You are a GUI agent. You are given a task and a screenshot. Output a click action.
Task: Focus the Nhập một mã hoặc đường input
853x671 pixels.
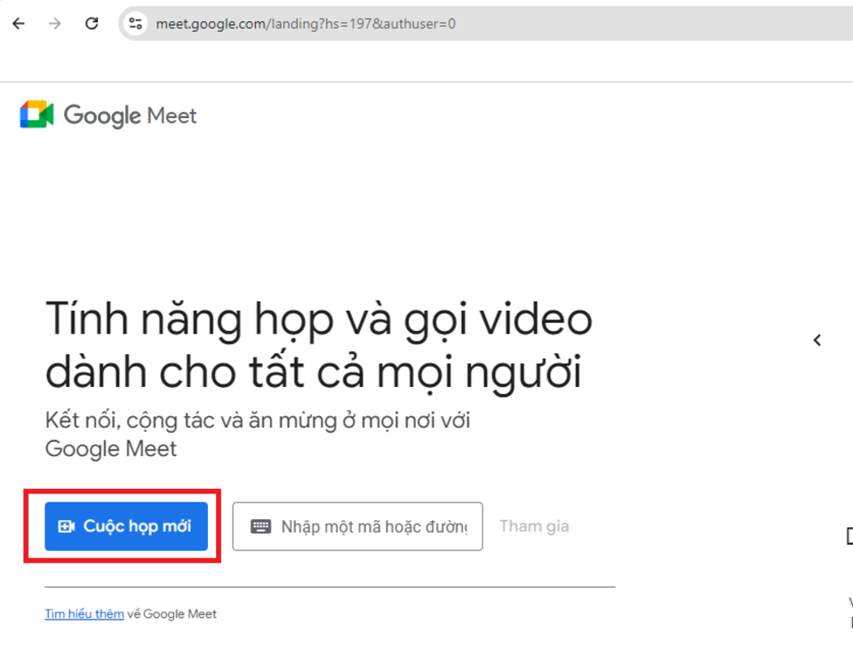[x=373, y=526]
